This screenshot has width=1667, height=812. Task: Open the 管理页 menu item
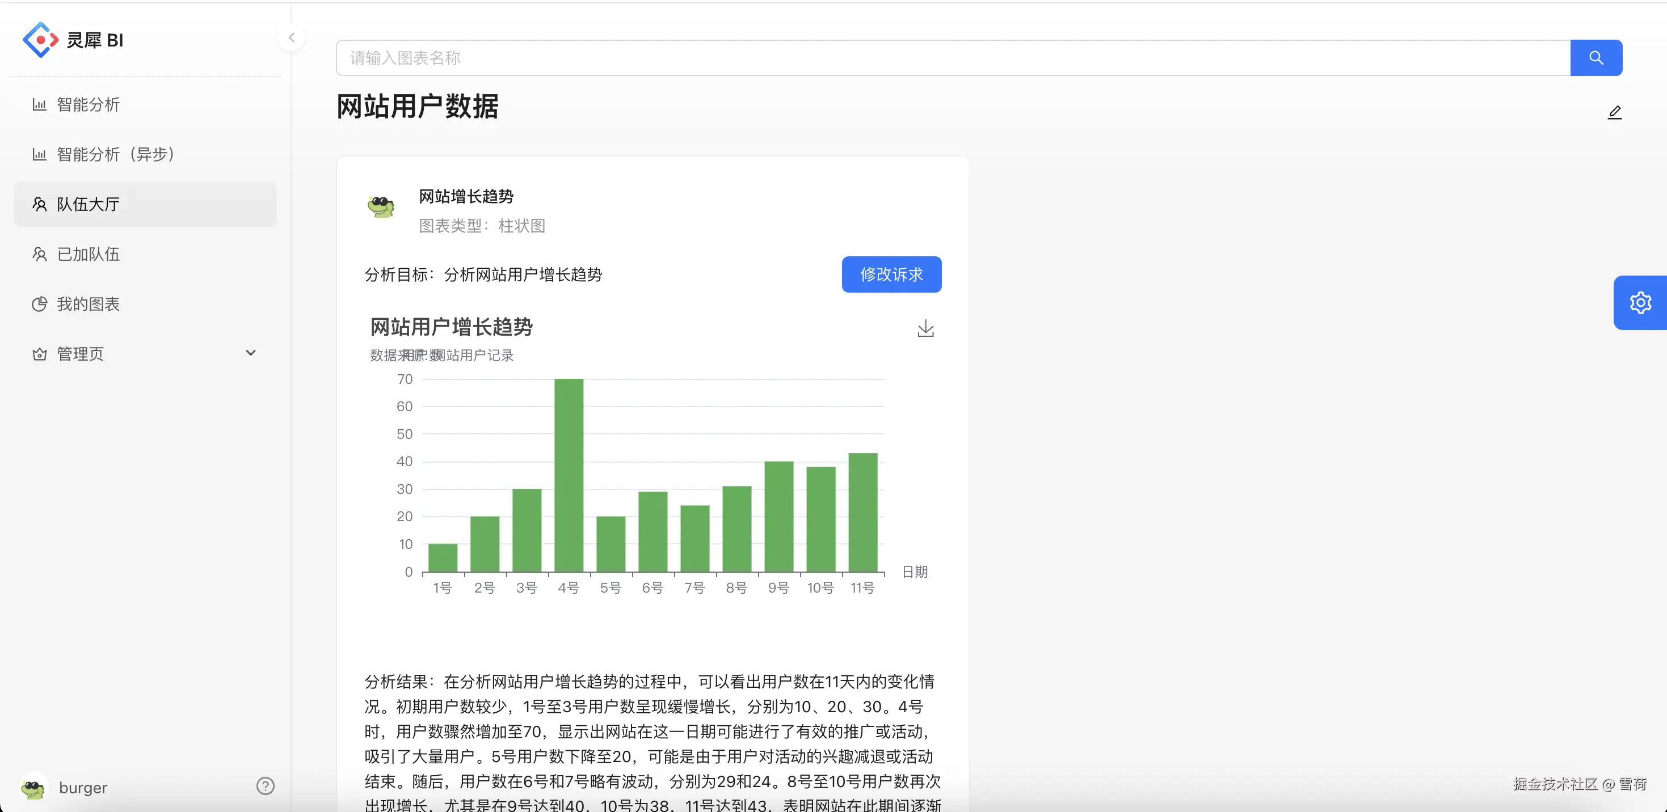pyautogui.click(x=80, y=354)
